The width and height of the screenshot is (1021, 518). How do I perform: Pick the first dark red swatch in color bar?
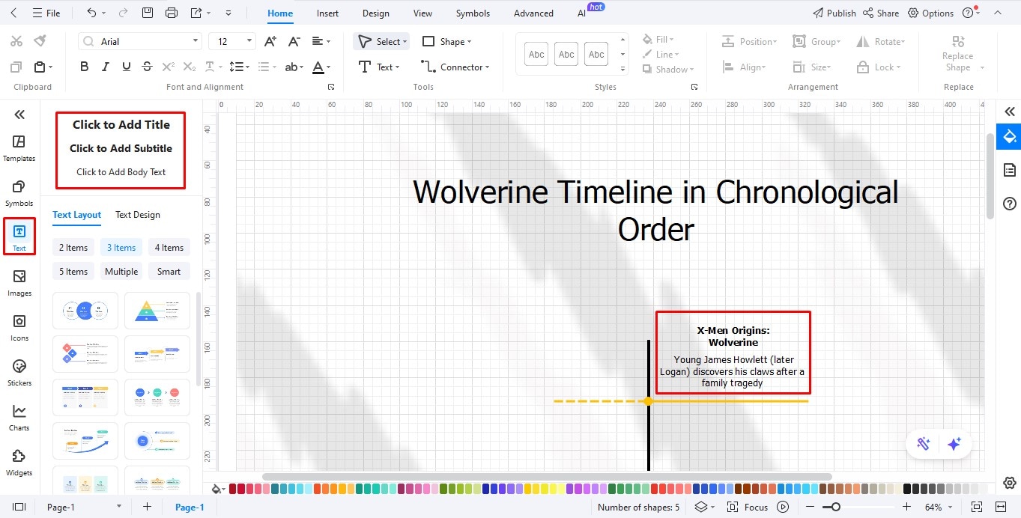(x=233, y=489)
